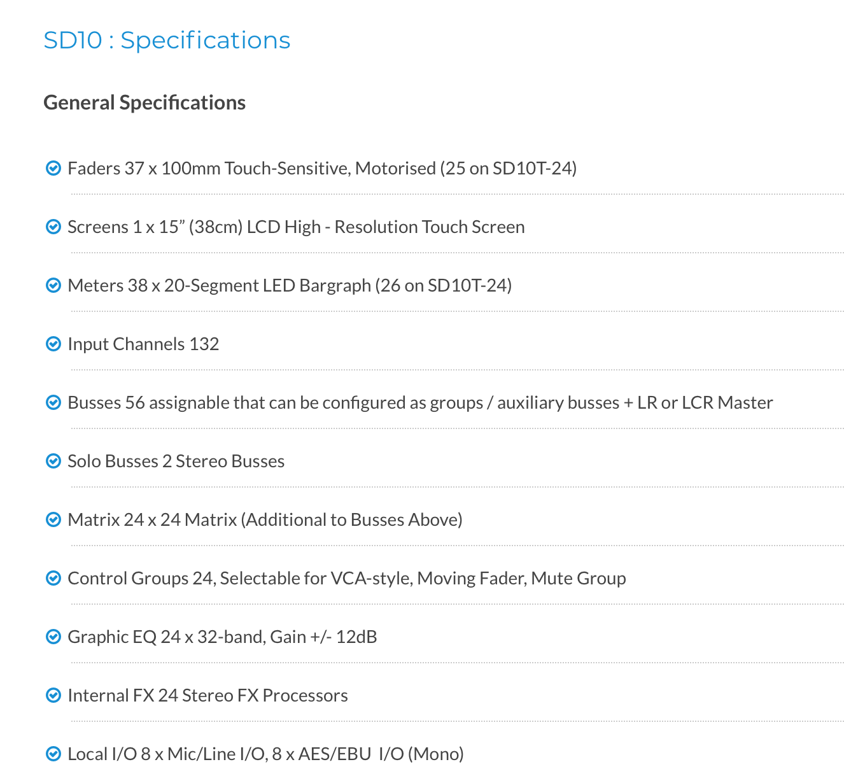The width and height of the screenshot is (844, 769).
Task: Click the checkmark icon beside Internal FX
Action: [x=53, y=695]
